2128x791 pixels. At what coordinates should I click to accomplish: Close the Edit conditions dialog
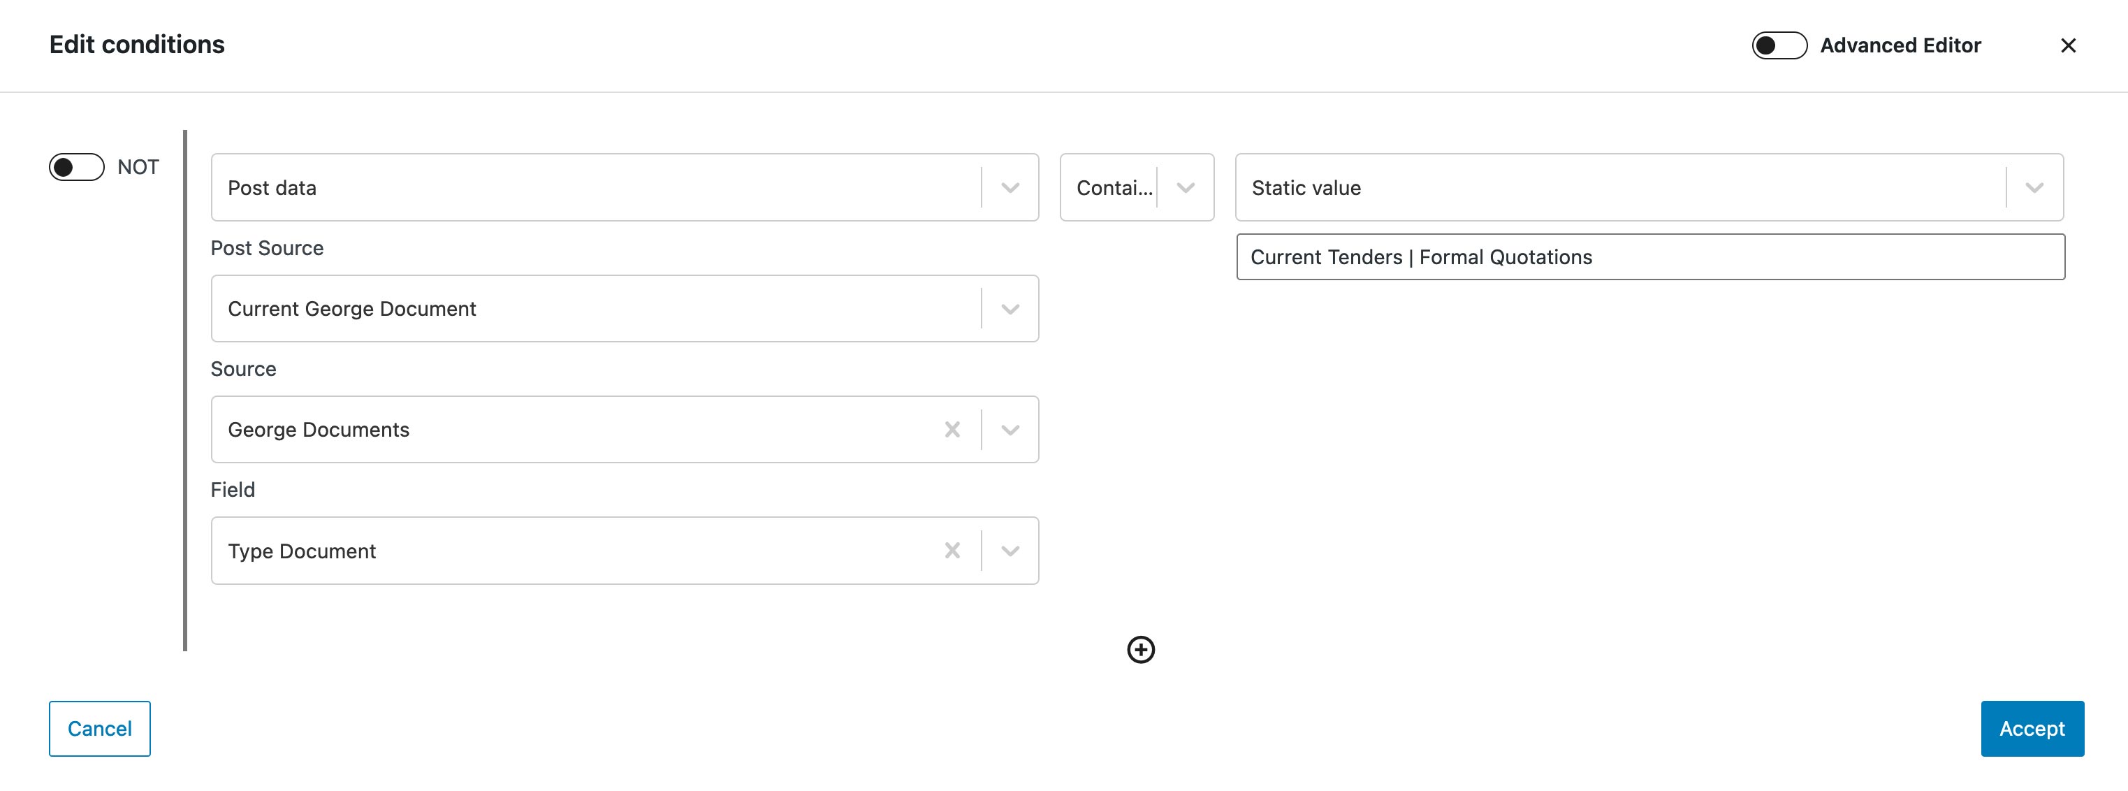pos(2069,45)
